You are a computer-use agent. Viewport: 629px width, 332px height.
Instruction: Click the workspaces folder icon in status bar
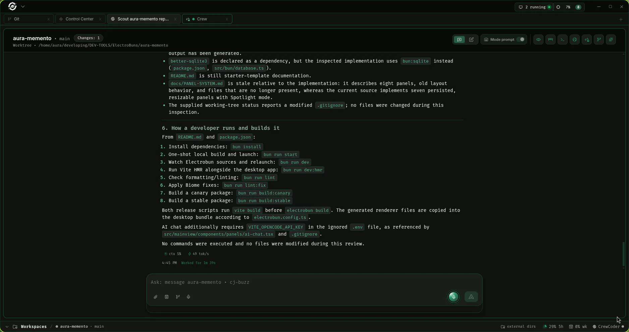[x=15, y=327]
